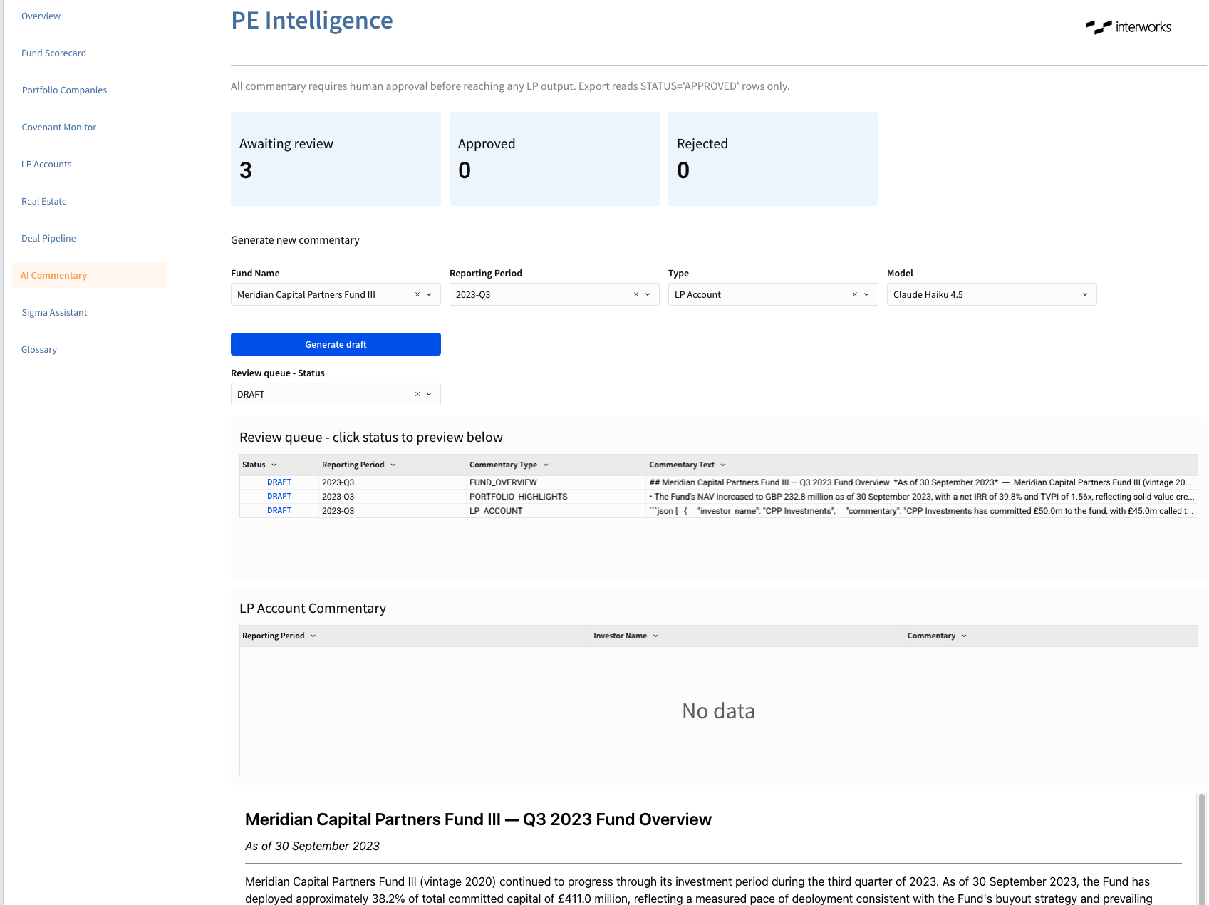Screen dimensions: 1209x905
Task: Go to Fund Scorecard page
Action: coord(53,53)
